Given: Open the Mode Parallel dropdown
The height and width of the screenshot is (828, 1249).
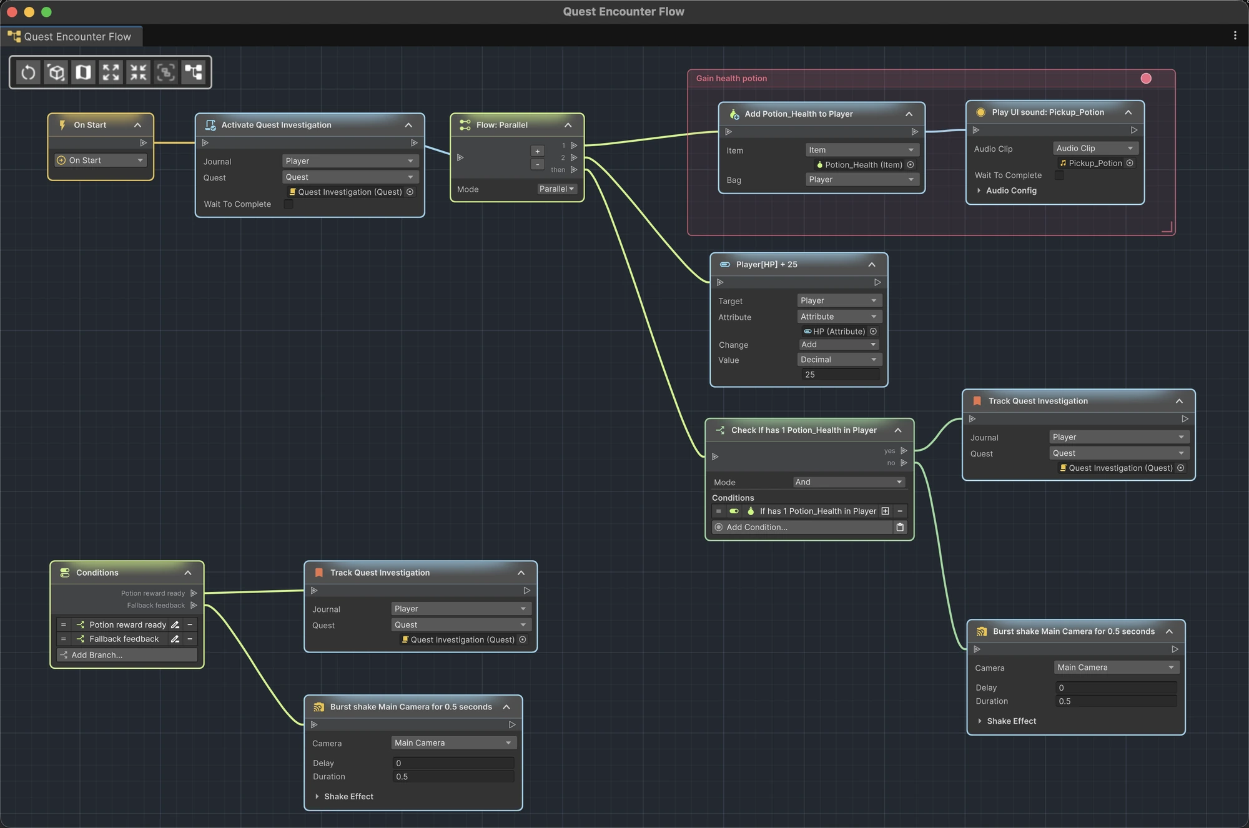Looking at the screenshot, I should pos(556,189).
